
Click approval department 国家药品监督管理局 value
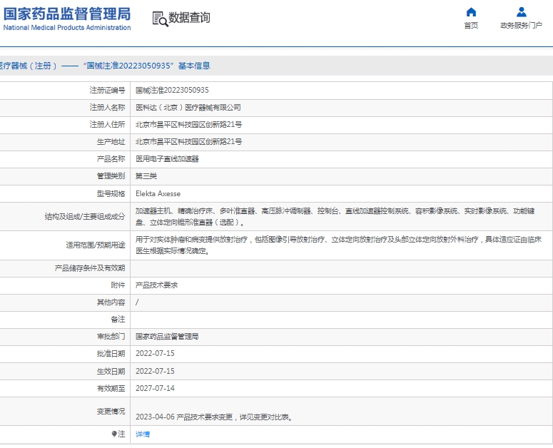coord(167,336)
